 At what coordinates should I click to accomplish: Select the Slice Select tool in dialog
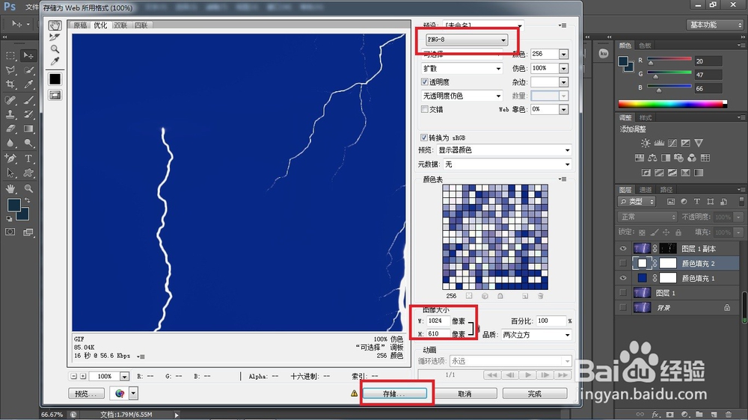tap(55, 37)
